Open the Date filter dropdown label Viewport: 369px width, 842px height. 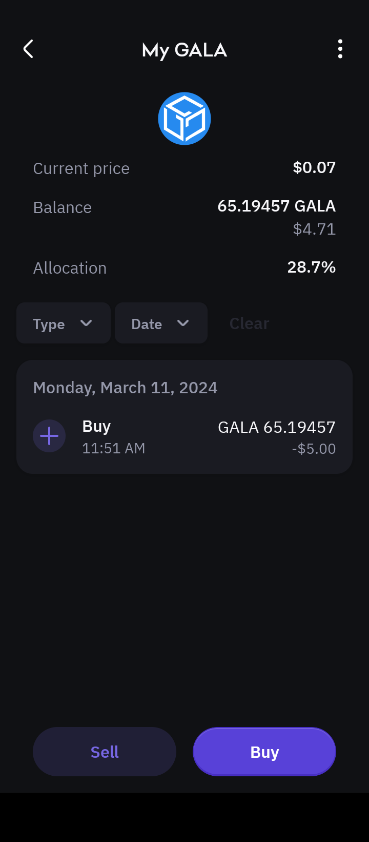tap(147, 324)
